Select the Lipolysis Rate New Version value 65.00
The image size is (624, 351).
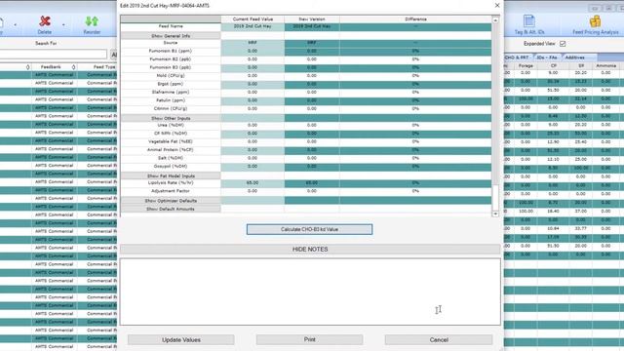[x=312, y=182]
